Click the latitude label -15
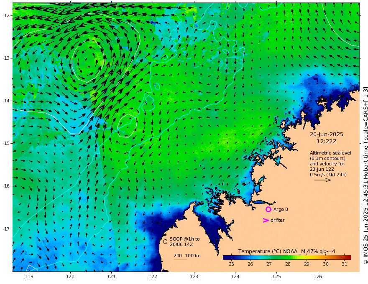 [6, 143]
